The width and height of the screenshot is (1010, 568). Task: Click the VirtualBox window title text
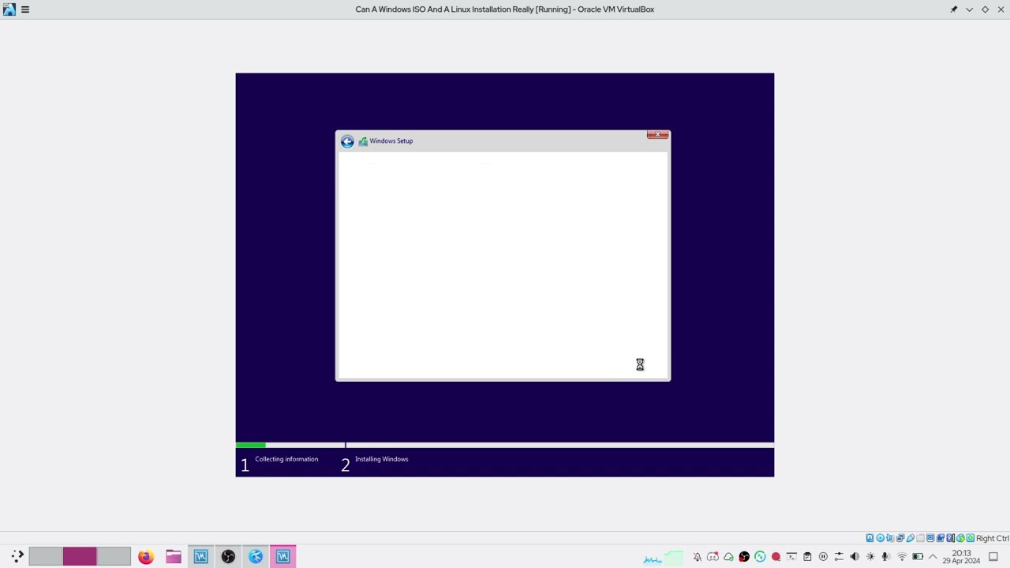[504, 9]
